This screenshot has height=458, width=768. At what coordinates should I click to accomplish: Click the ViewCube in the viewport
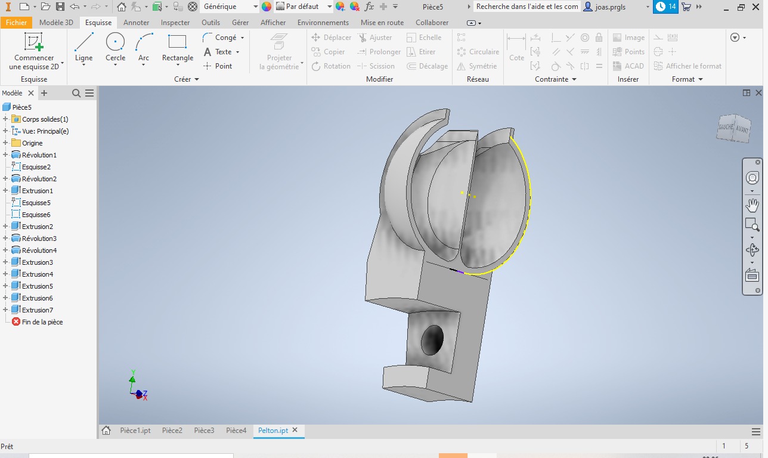pos(733,128)
